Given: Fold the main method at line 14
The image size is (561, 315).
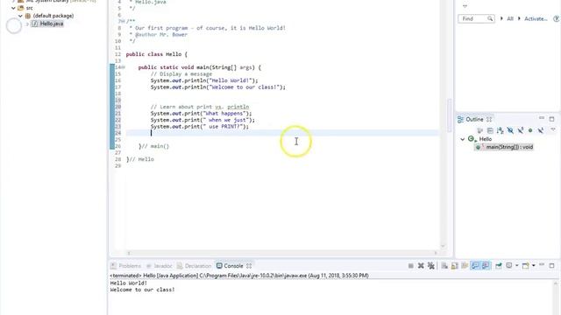Looking at the screenshot, I should coord(124,67).
